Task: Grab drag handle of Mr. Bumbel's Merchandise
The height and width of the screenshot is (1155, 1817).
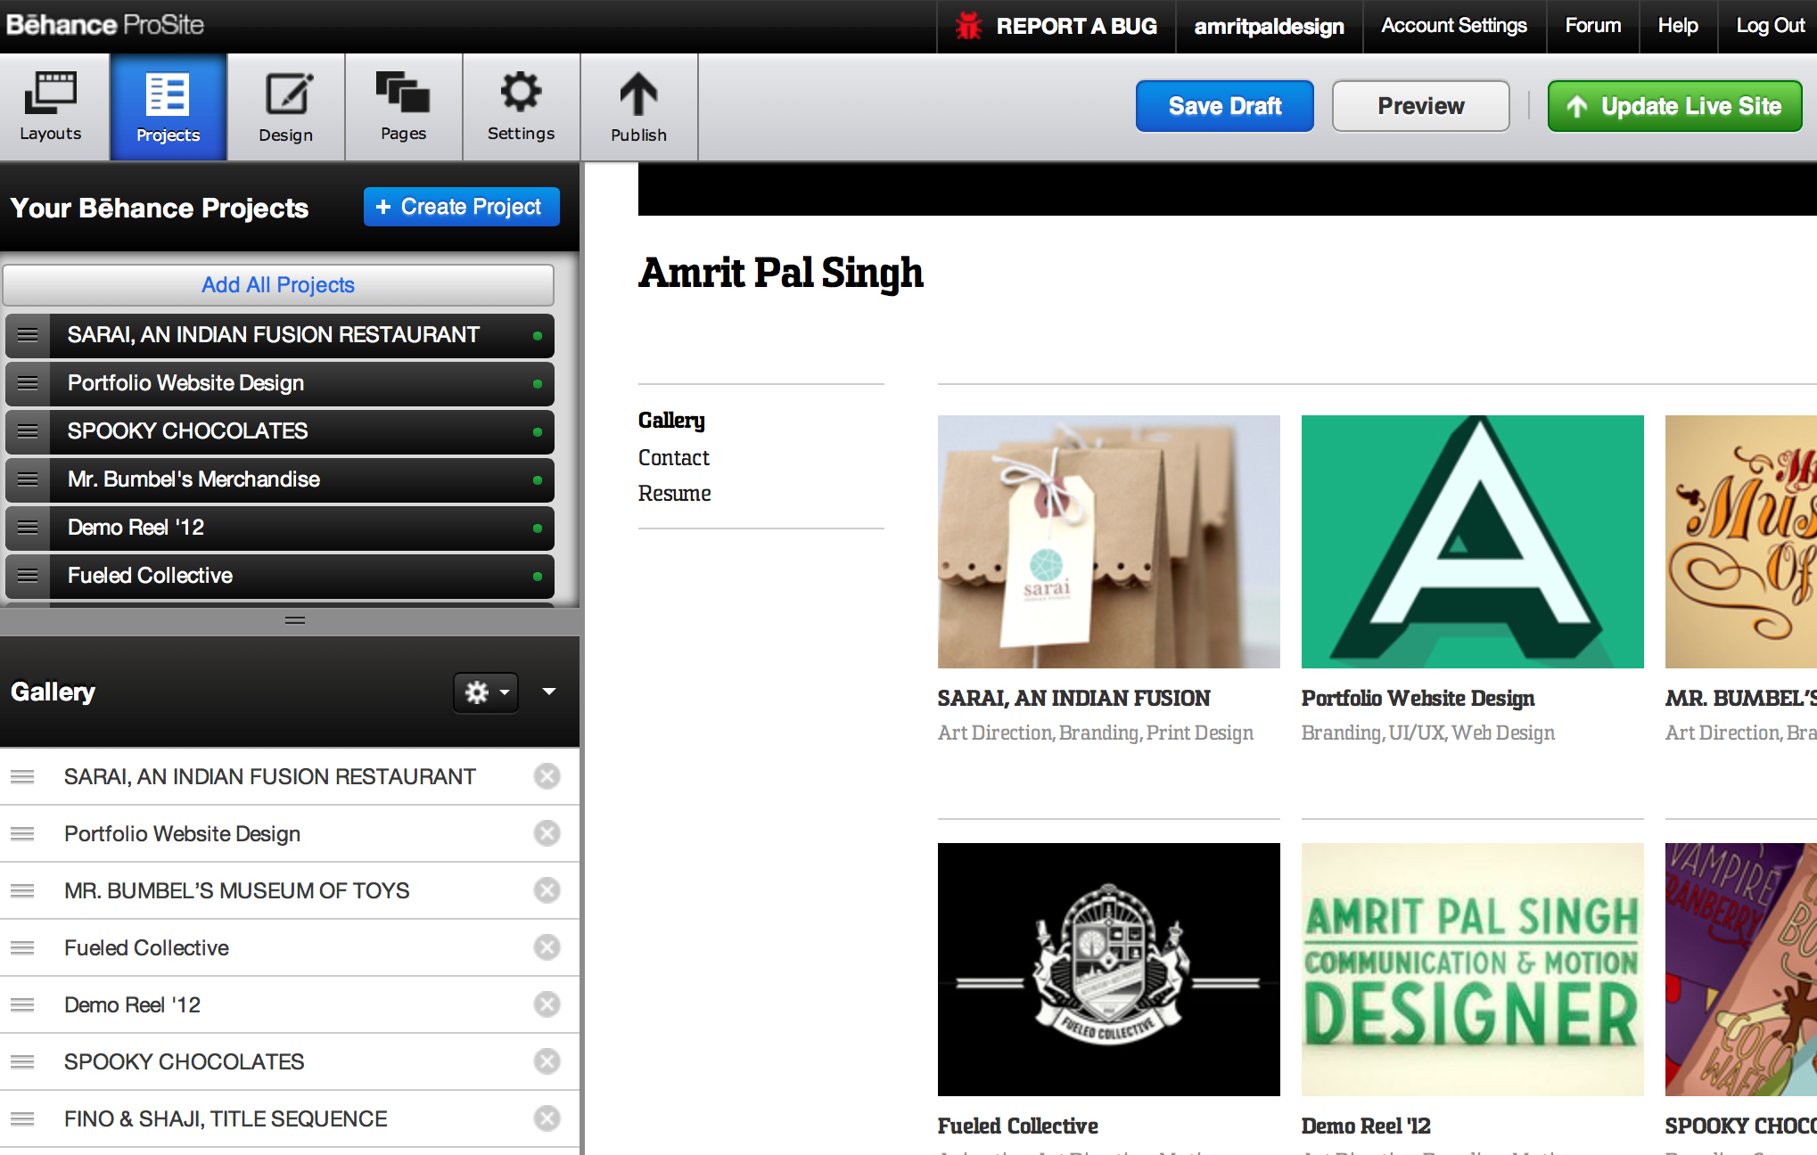Action: 28,479
